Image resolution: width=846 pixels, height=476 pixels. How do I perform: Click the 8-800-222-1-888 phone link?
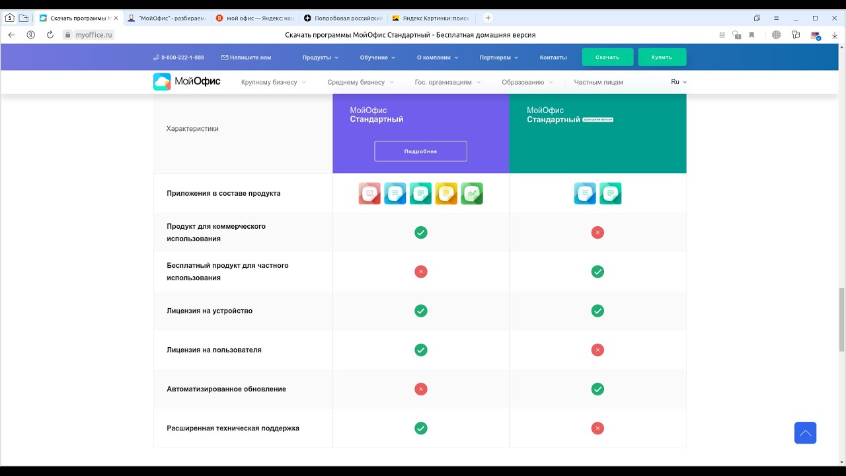point(178,58)
